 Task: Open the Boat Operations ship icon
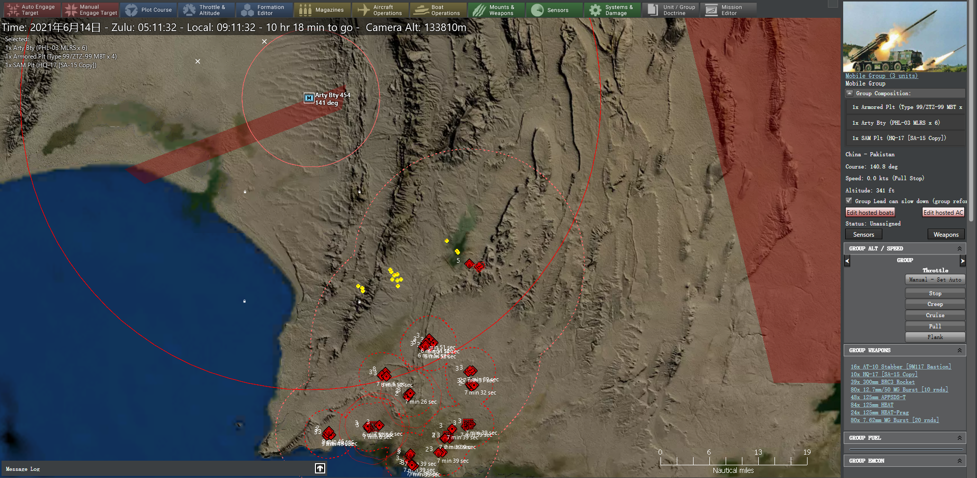(421, 10)
